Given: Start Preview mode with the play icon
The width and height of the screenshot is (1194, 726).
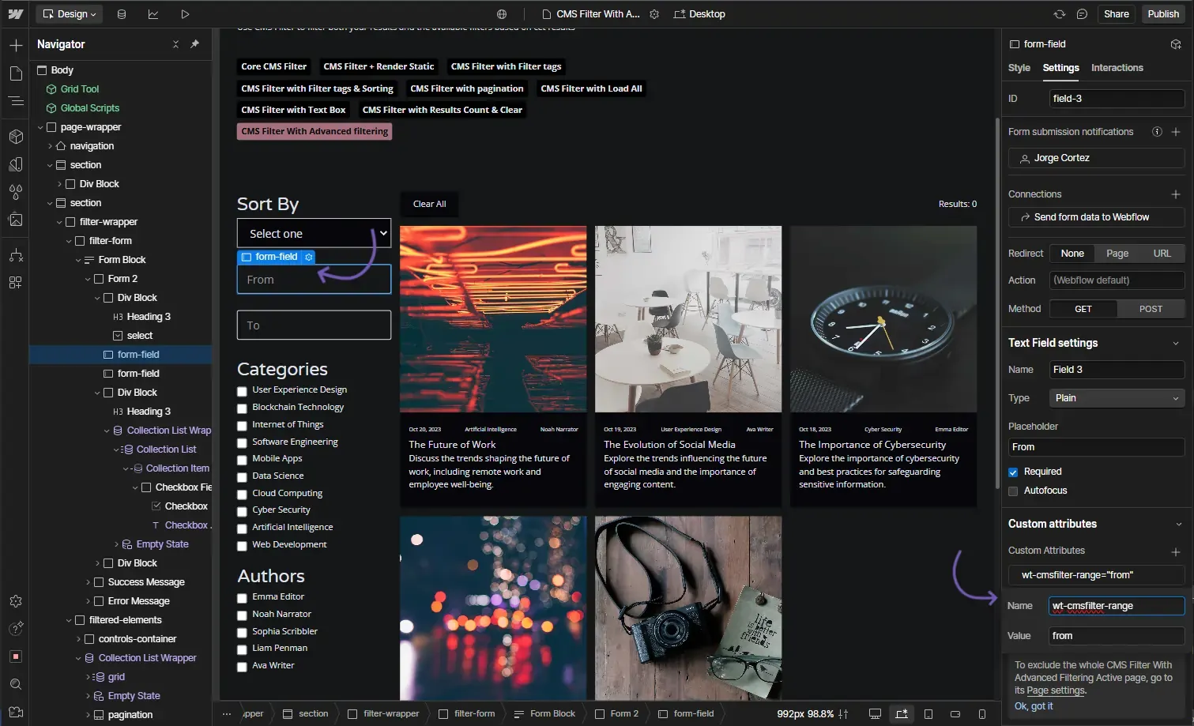Looking at the screenshot, I should [x=185, y=14].
